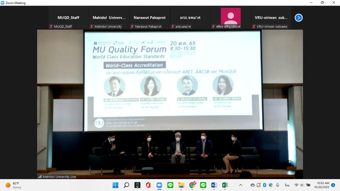
Task: Open the volume speaker tray icon
Action: coord(302,185)
